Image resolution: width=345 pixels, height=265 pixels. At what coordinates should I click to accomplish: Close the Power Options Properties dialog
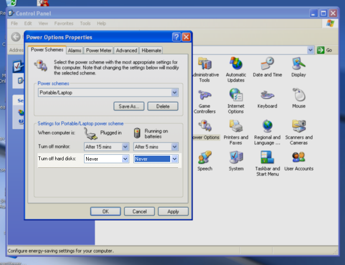click(x=186, y=37)
